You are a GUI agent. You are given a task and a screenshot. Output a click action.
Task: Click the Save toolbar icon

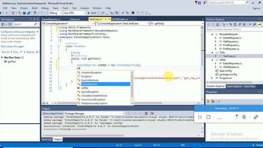coord(24,13)
